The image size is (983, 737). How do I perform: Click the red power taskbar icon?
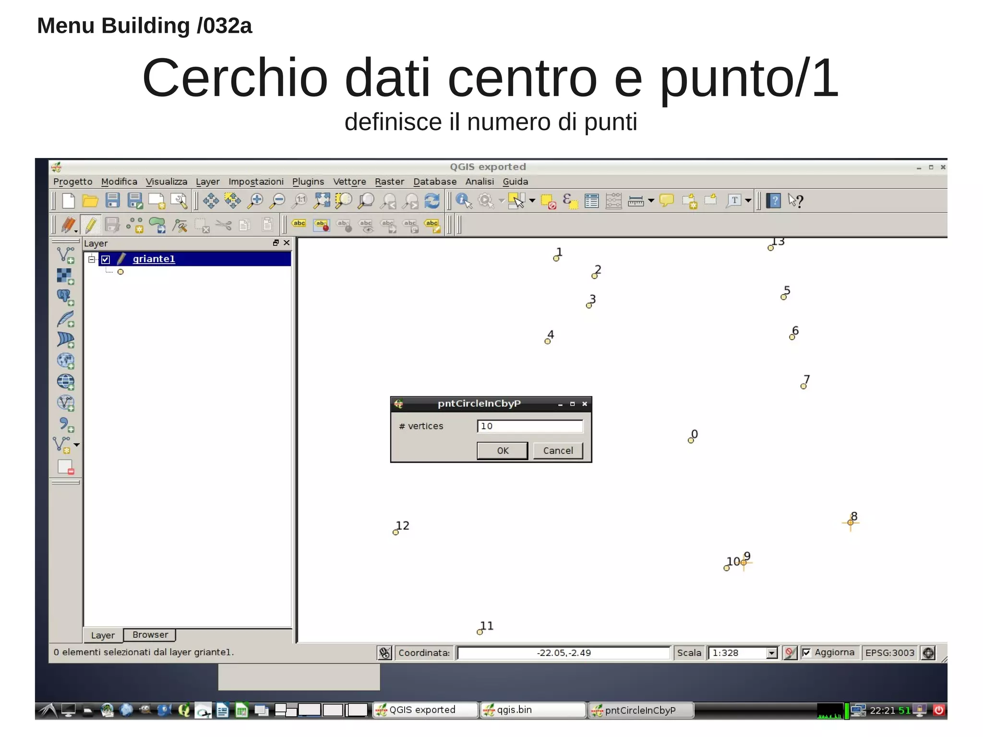click(x=939, y=710)
